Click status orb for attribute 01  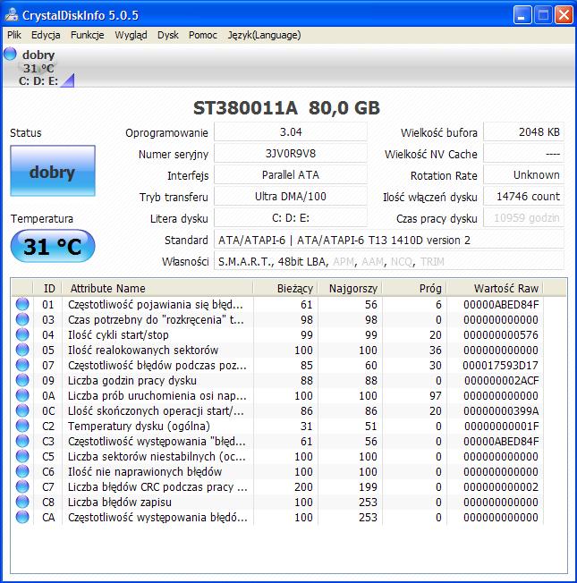click(22, 304)
